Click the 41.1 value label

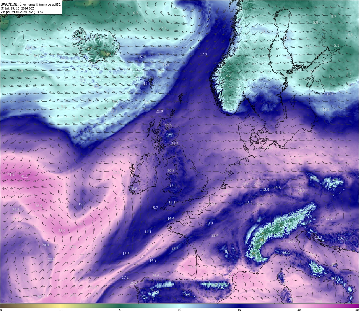(x=24, y=176)
